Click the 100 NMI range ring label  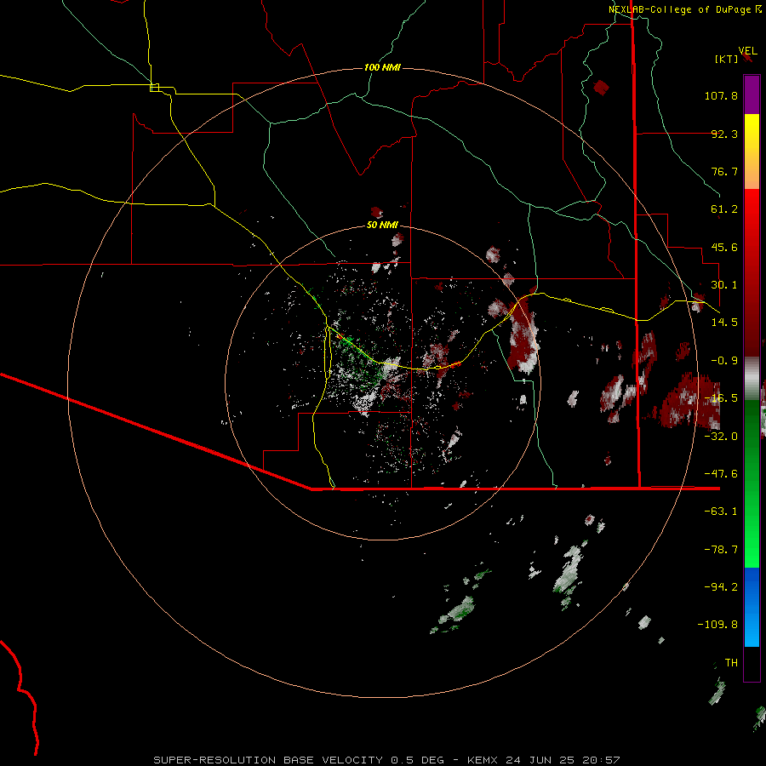(x=382, y=67)
